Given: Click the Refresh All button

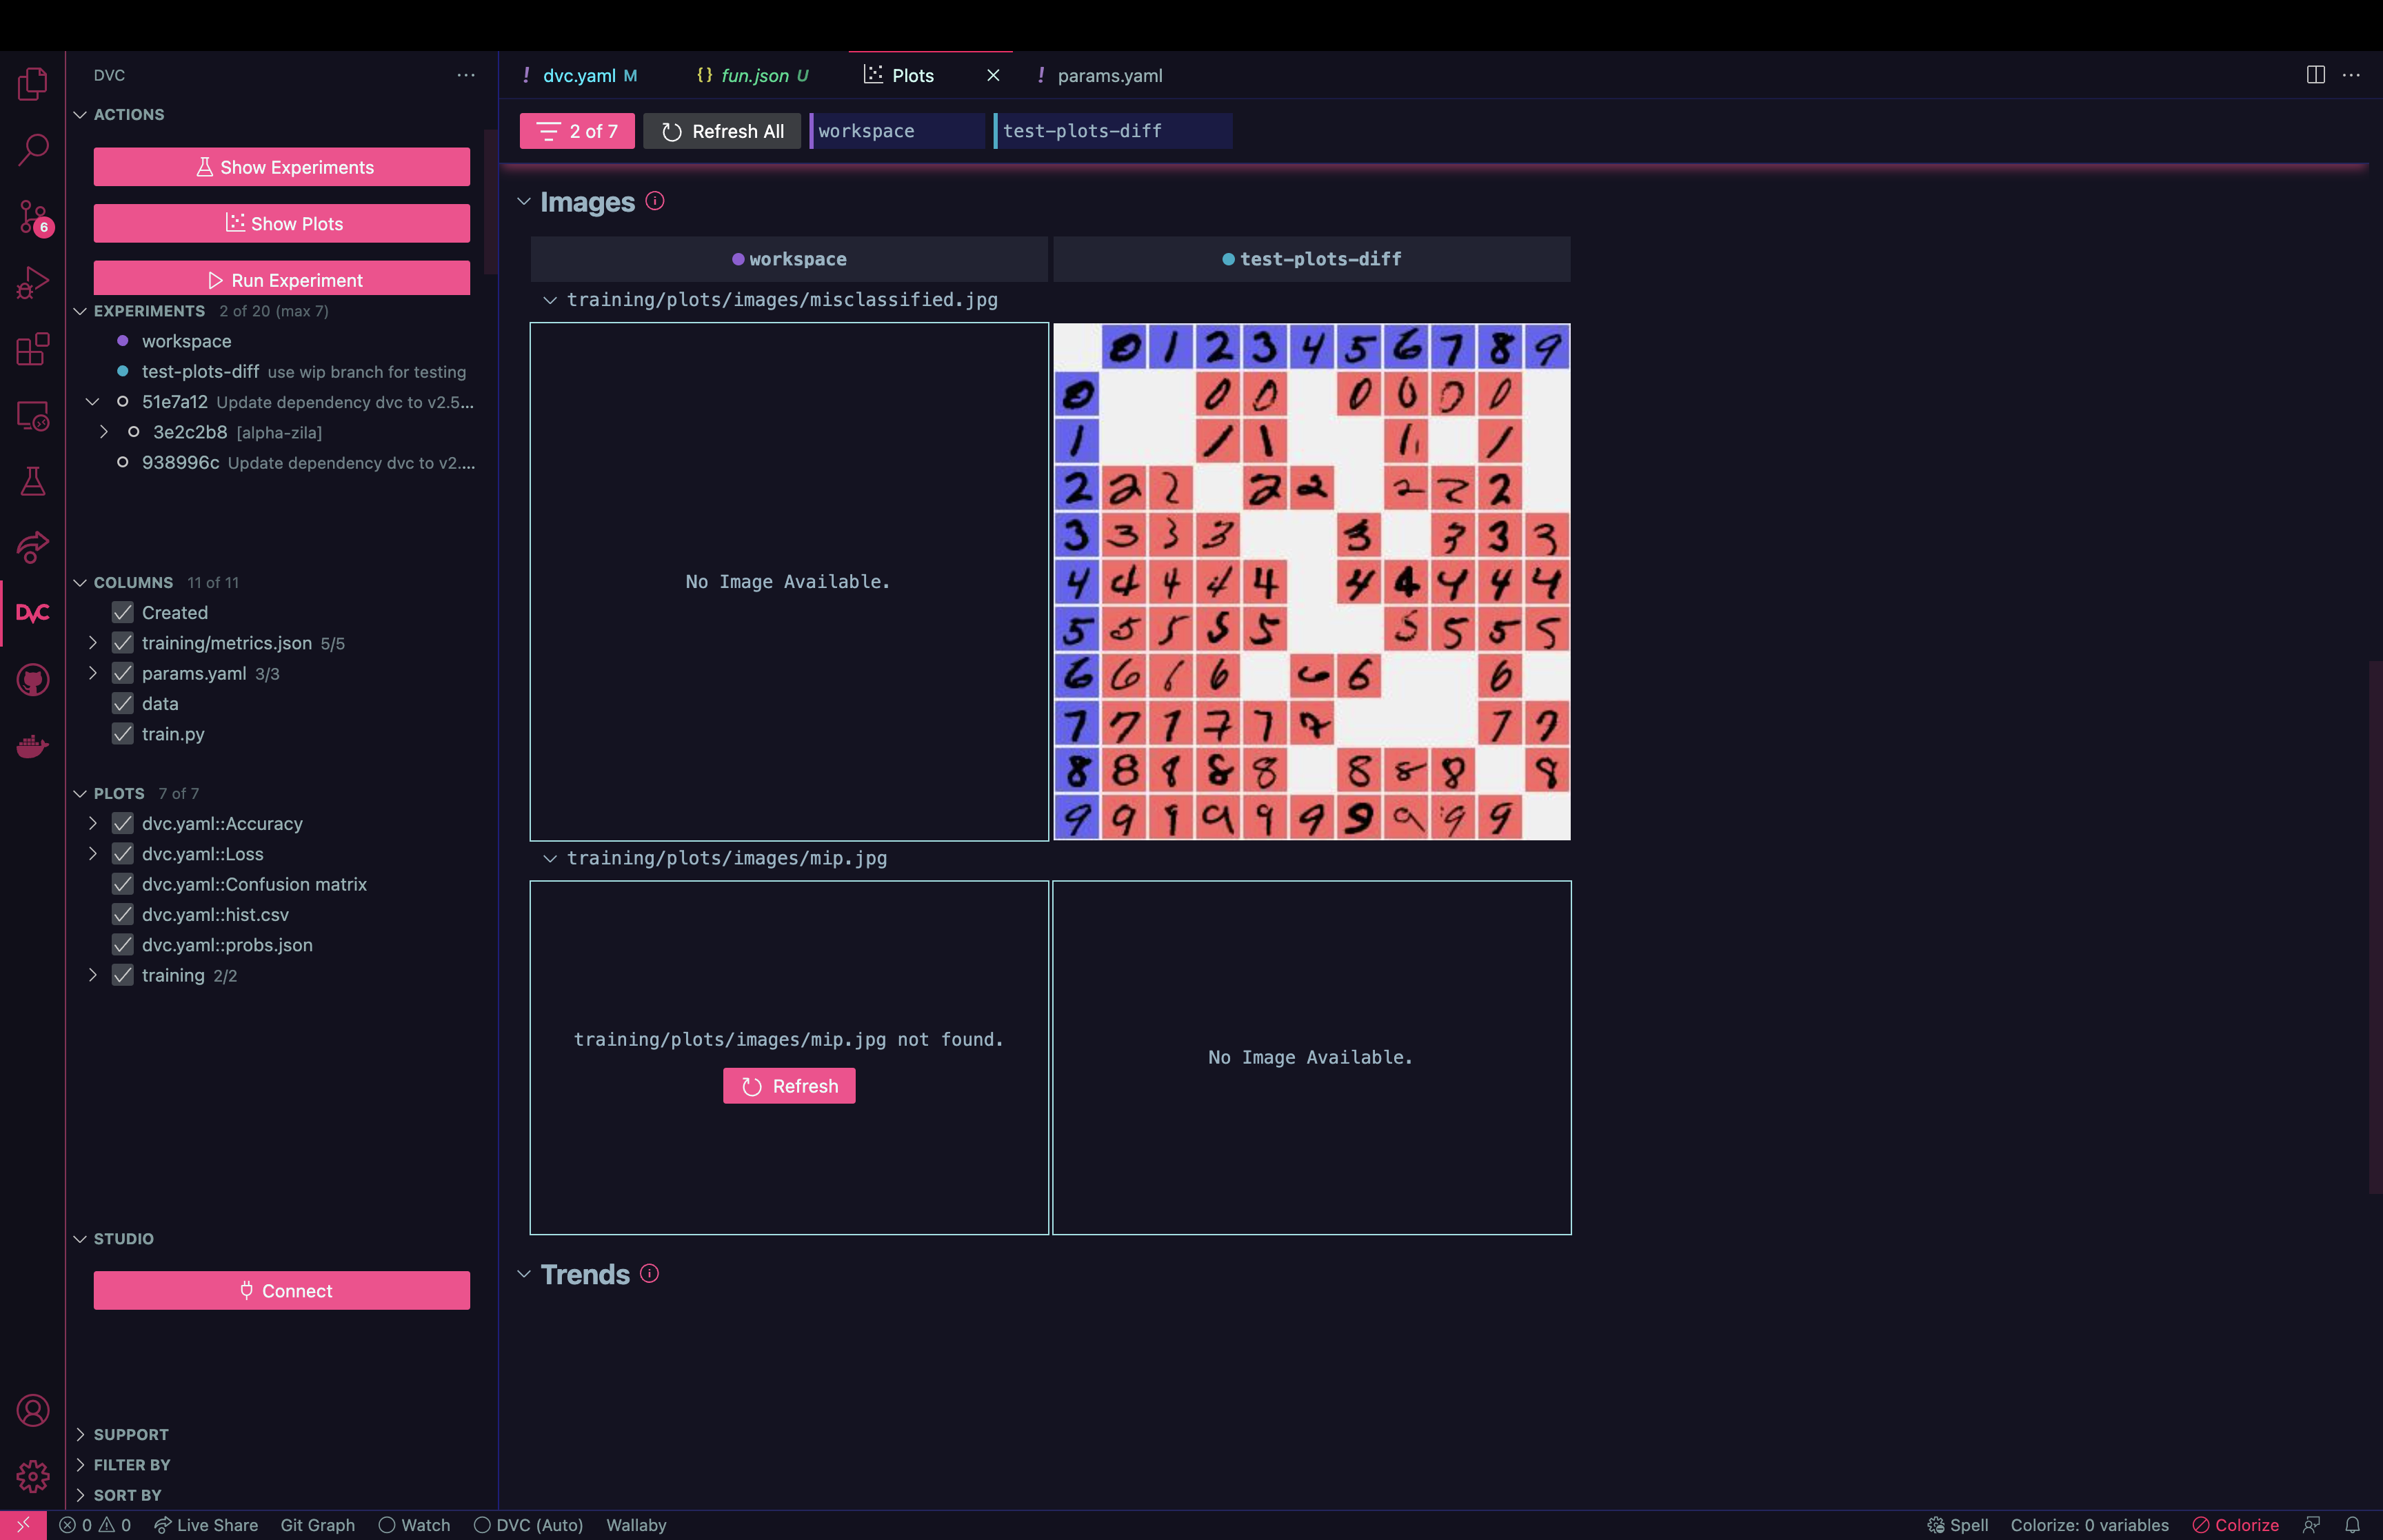Looking at the screenshot, I should click(722, 131).
